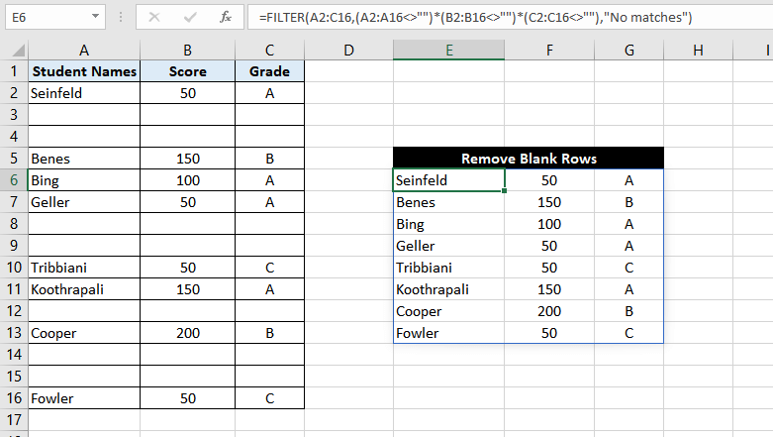Select column B header
Screen dimensions: 773x437
point(187,51)
